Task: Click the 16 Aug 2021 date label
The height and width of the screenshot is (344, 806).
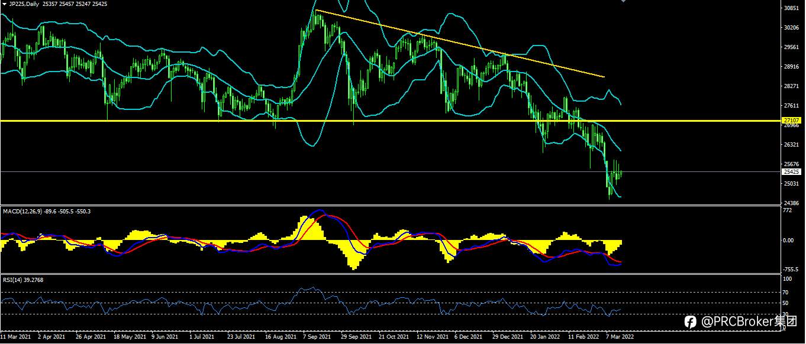Action: (x=280, y=337)
